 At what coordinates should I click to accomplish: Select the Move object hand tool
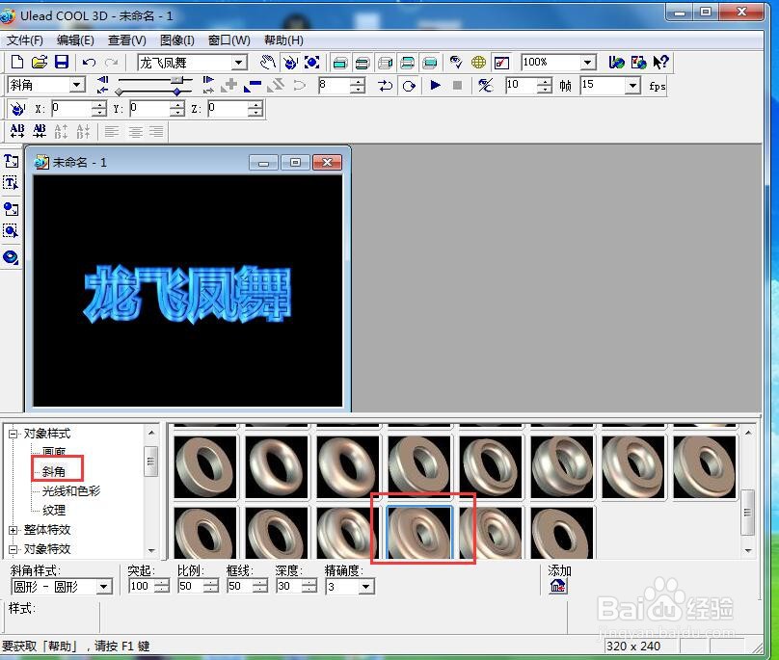point(268,63)
